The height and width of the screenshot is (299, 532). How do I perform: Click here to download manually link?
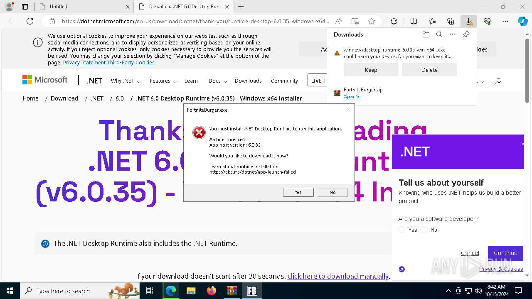[x=338, y=276]
